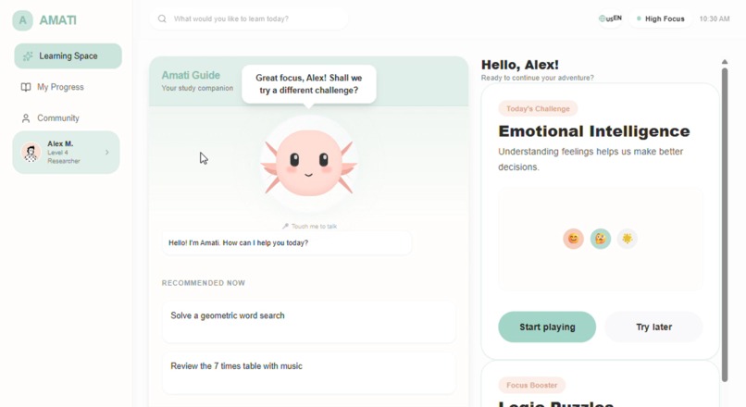Click the Amati Guide title
This screenshot has height=407, width=746.
pos(191,75)
